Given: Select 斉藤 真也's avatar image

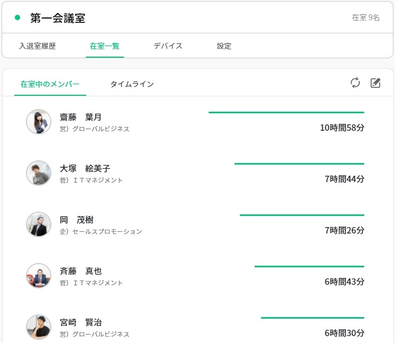Looking at the screenshot, I should coord(39,276).
